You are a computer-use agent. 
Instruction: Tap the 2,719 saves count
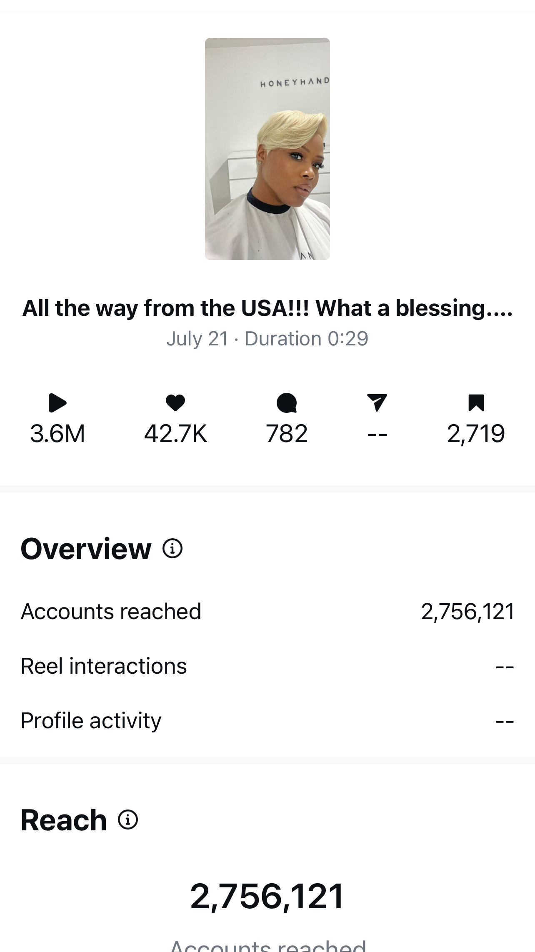click(x=476, y=433)
